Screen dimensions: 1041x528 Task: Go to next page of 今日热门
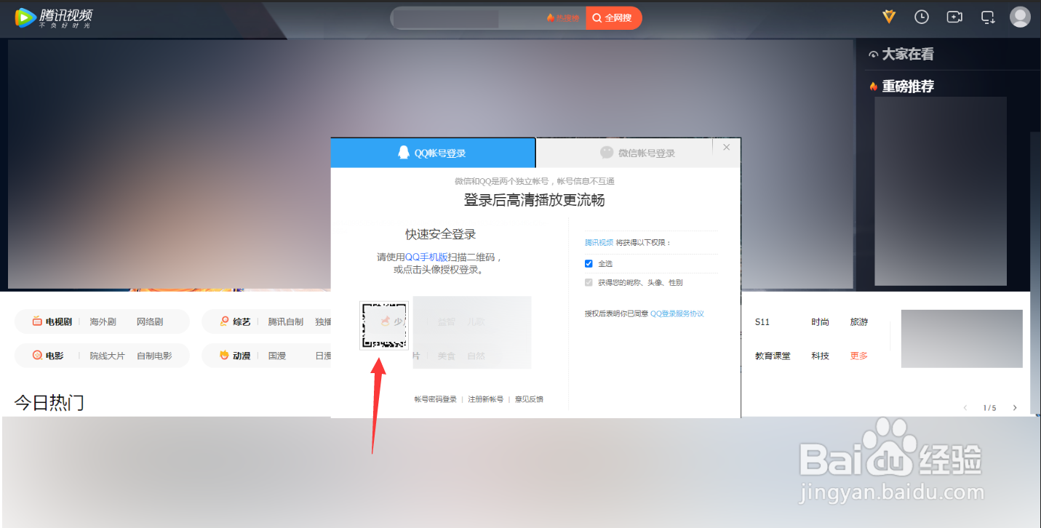pos(1015,408)
